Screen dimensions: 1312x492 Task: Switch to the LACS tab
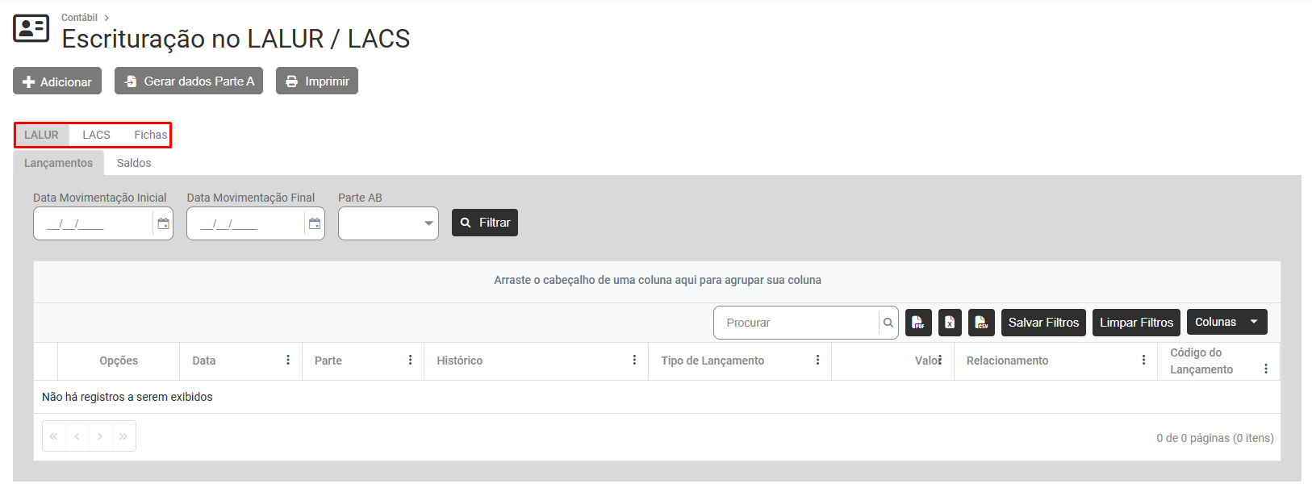pyautogui.click(x=96, y=135)
